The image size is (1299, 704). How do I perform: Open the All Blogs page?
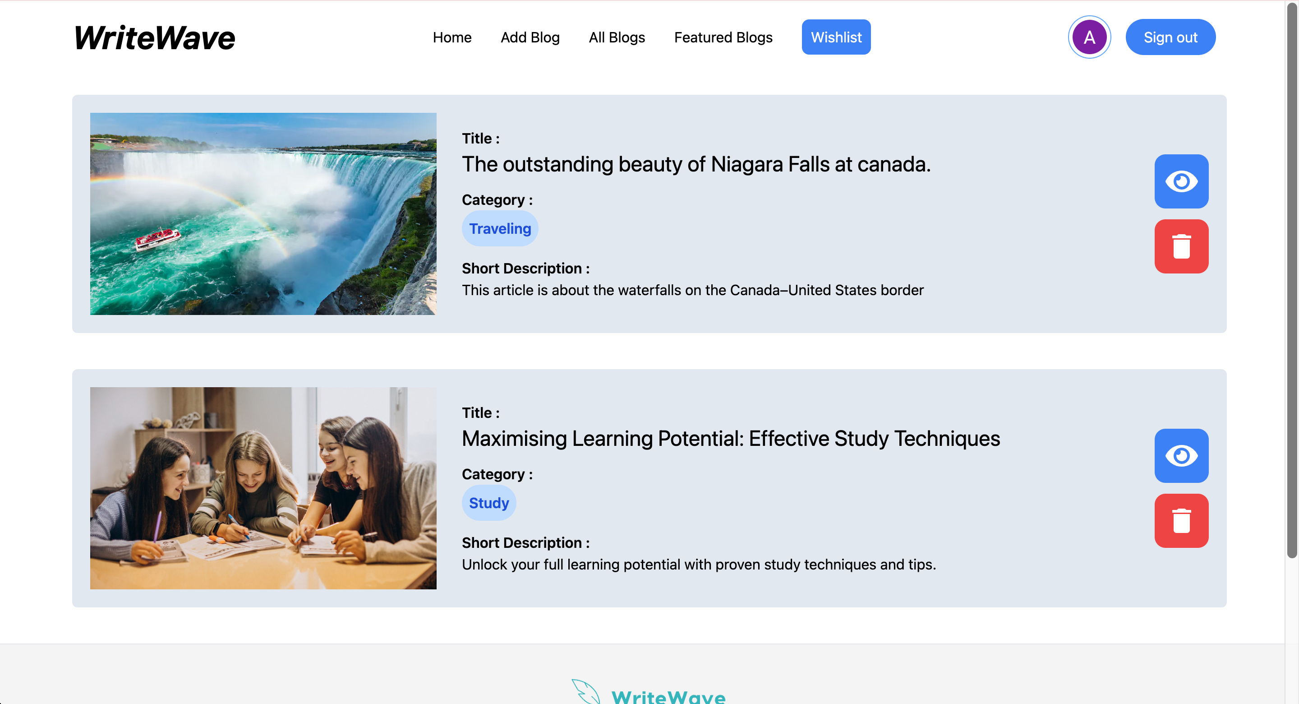[x=617, y=37]
